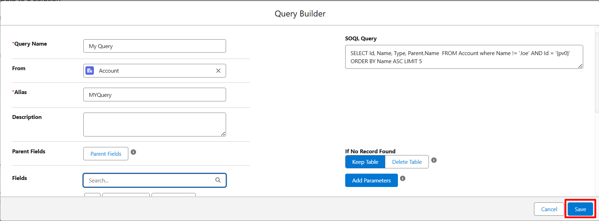
Task: Click the Add Parameters button
Action: [x=371, y=180]
